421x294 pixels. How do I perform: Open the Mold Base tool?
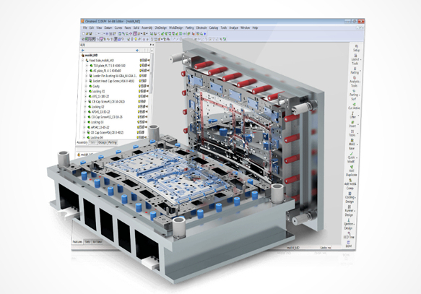click(x=352, y=144)
